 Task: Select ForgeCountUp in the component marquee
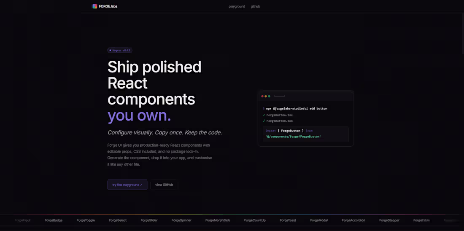pyautogui.click(x=255, y=220)
